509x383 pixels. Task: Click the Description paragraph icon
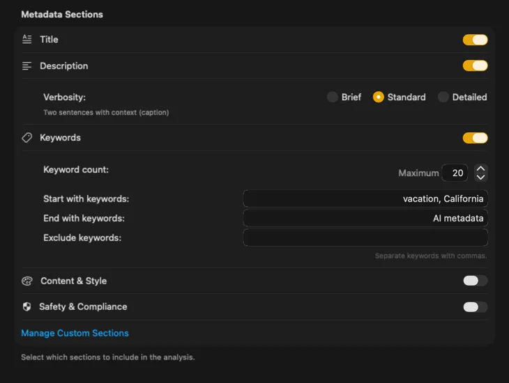pyautogui.click(x=27, y=66)
